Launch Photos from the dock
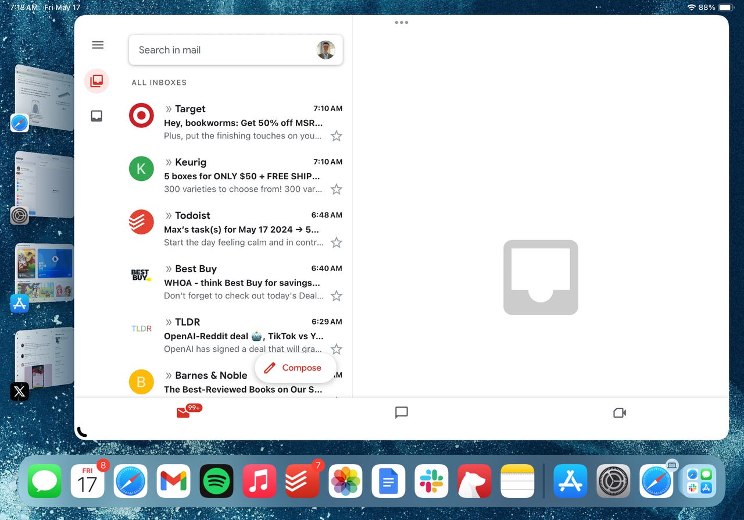The height and width of the screenshot is (520, 744). pyautogui.click(x=345, y=481)
